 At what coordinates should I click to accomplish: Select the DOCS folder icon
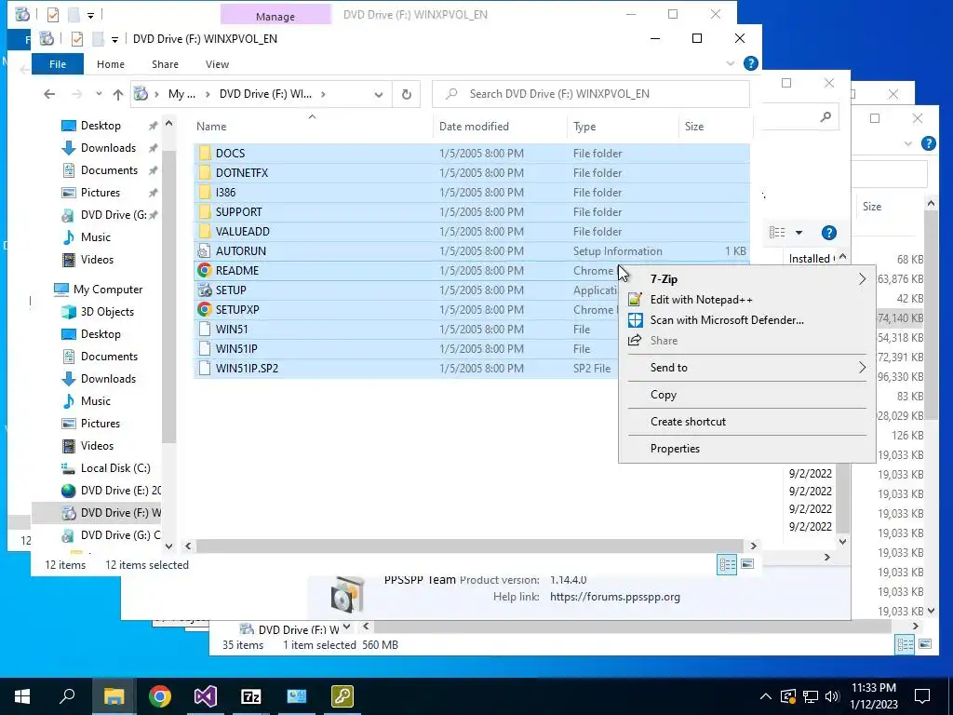point(205,154)
